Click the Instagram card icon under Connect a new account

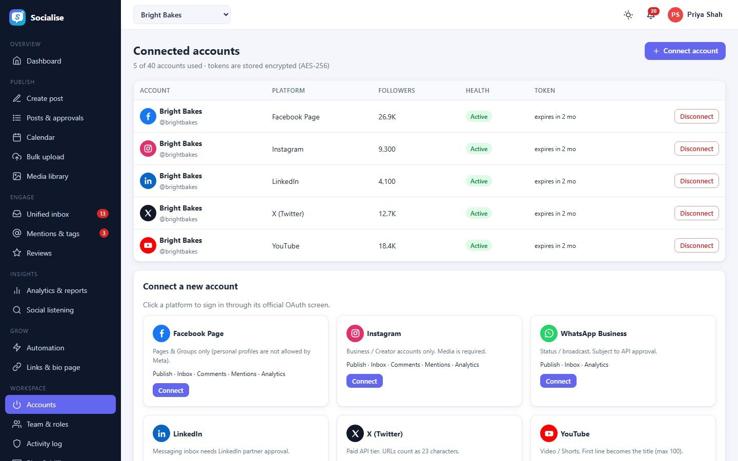click(355, 333)
